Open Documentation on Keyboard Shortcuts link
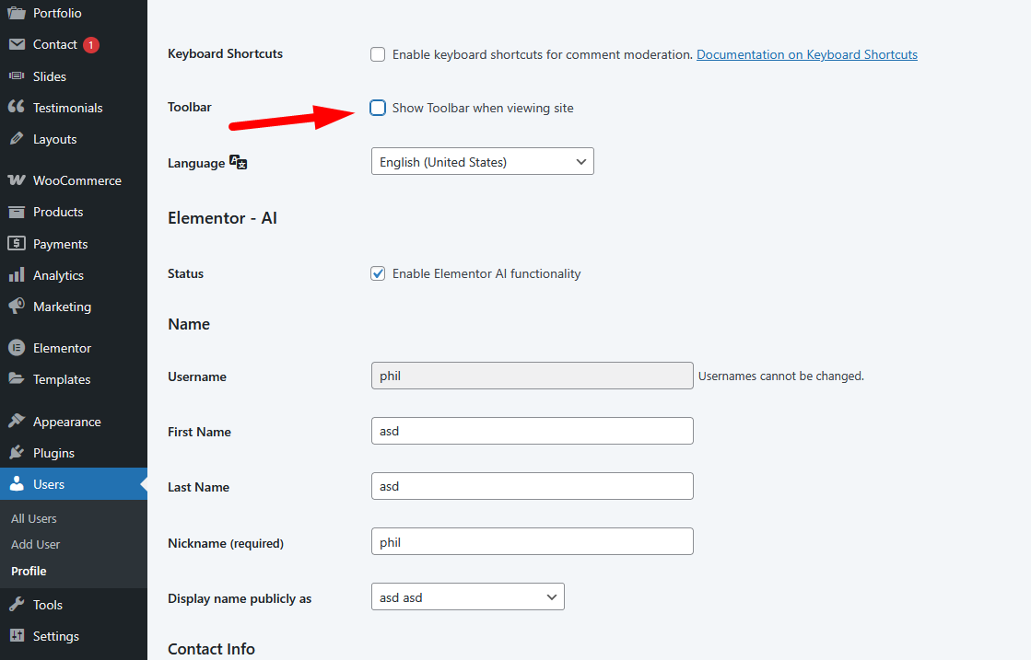 point(807,54)
